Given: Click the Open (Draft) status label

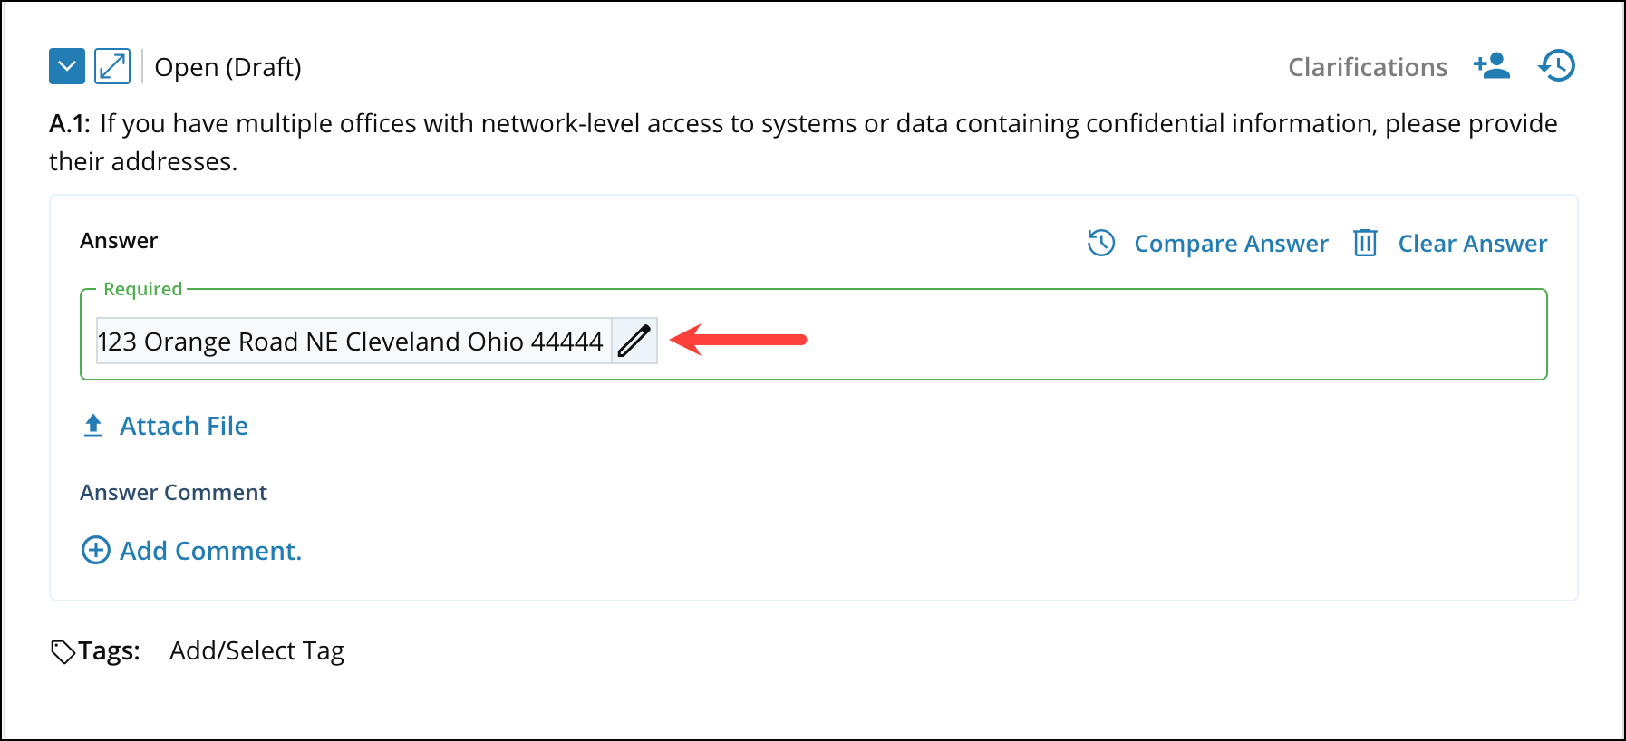Looking at the screenshot, I should (x=227, y=67).
